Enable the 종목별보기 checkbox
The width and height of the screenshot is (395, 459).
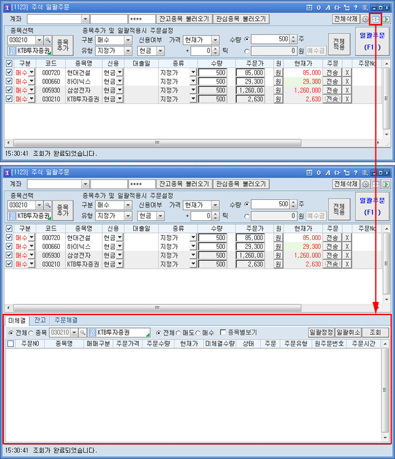(223, 332)
